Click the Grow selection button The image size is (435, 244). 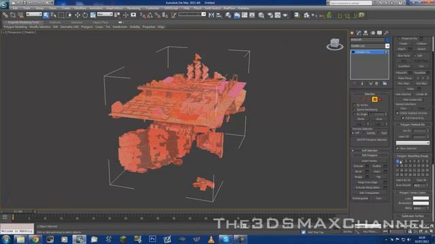tap(379, 119)
